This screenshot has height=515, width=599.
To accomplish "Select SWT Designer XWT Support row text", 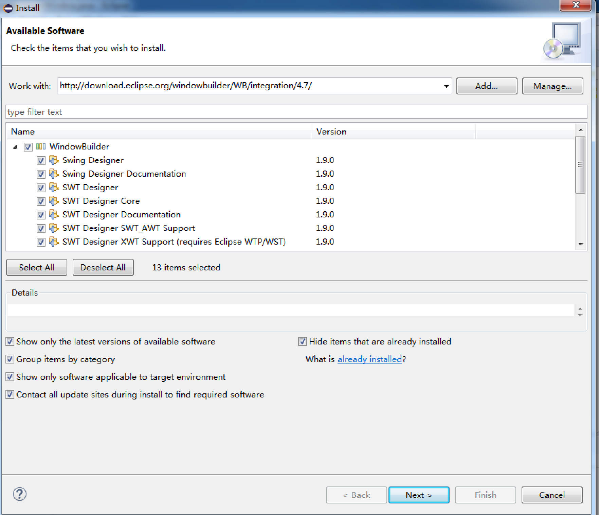I will point(174,242).
